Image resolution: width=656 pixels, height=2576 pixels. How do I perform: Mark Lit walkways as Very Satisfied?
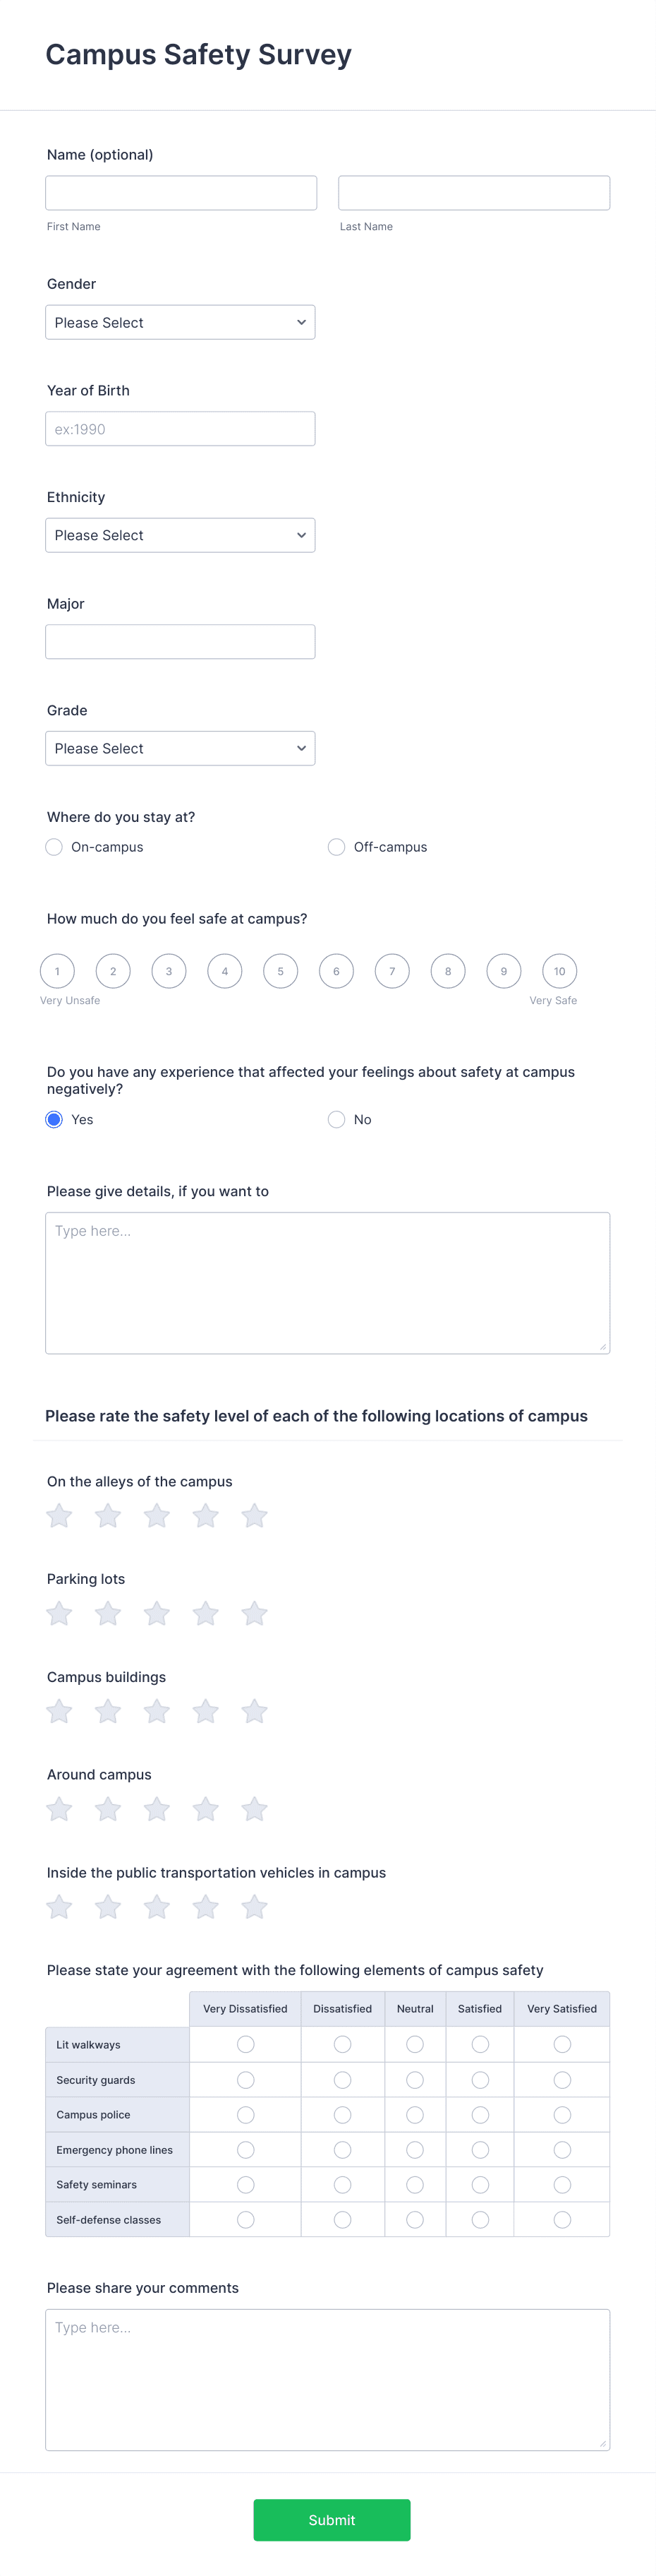click(561, 2044)
